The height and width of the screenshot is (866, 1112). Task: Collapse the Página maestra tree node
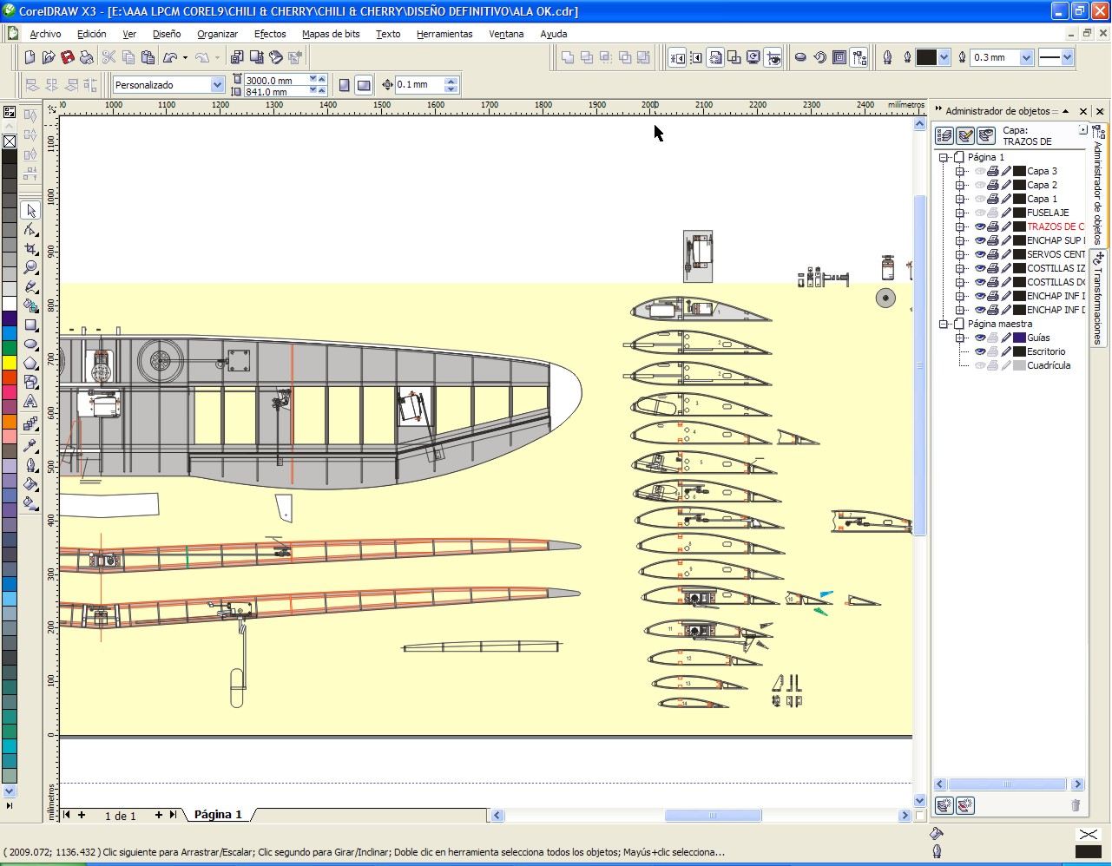click(944, 324)
